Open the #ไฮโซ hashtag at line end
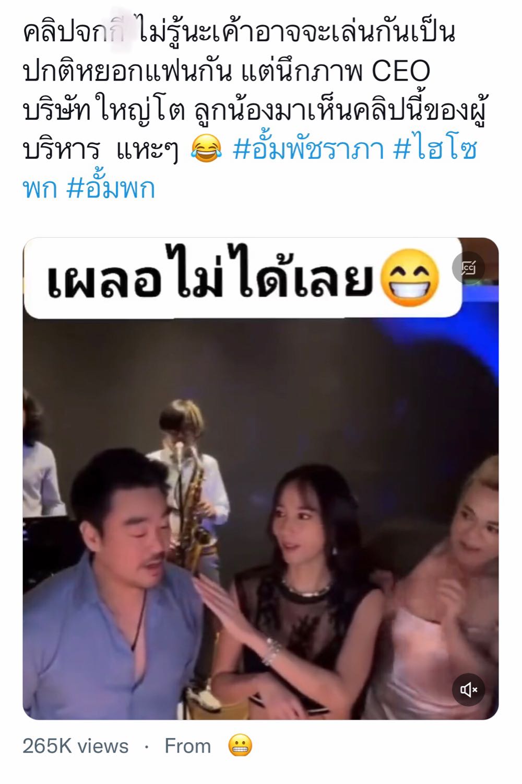This screenshot has width=522, height=784. [435, 150]
